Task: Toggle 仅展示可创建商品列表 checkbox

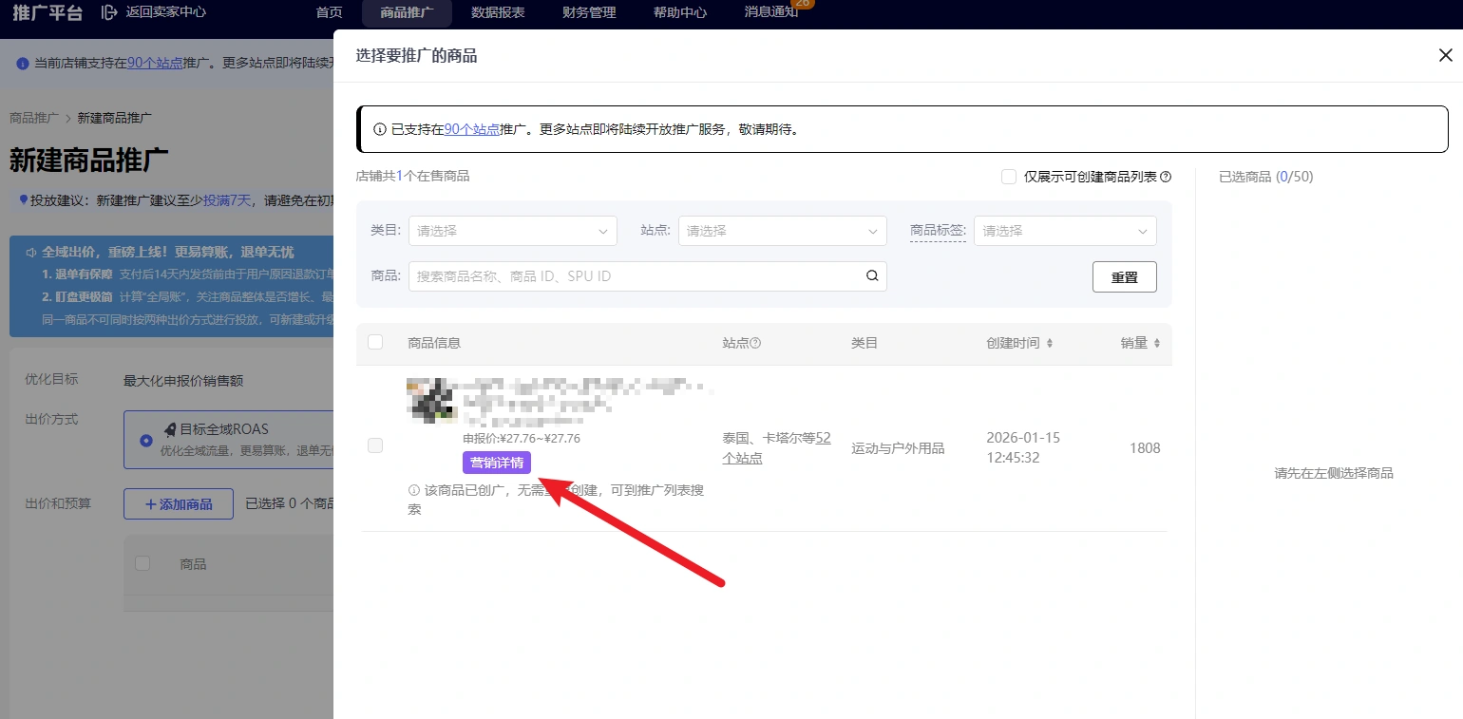Action: 1009,177
